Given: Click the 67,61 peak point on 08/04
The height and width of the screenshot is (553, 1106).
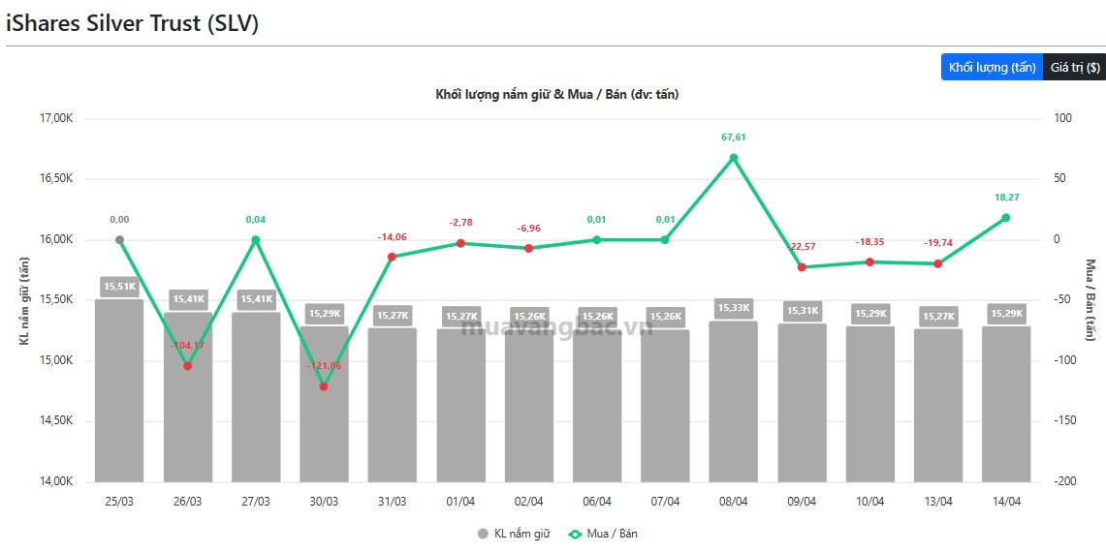Looking at the screenshot, I should [734, 158].
